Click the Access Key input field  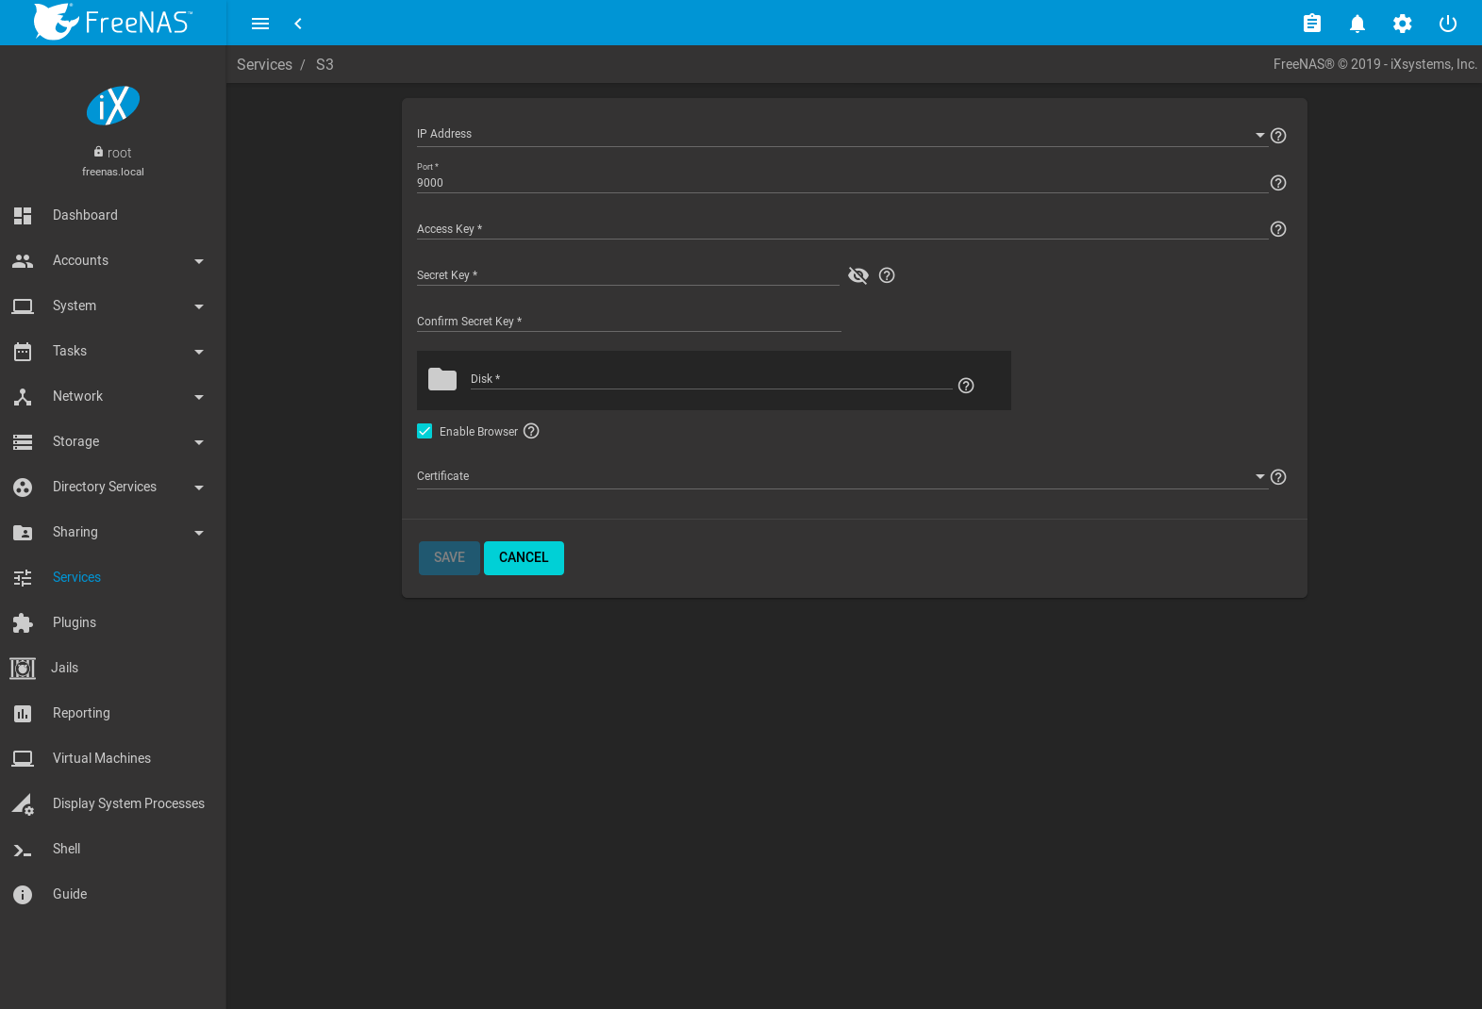pyautogui.click(x=840, y=229)
